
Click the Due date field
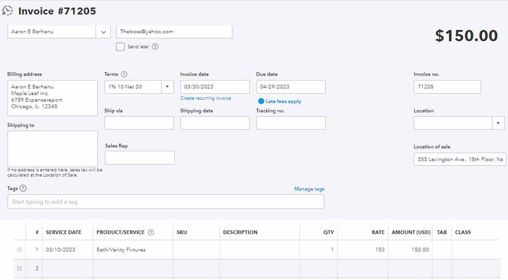point(291,87)
